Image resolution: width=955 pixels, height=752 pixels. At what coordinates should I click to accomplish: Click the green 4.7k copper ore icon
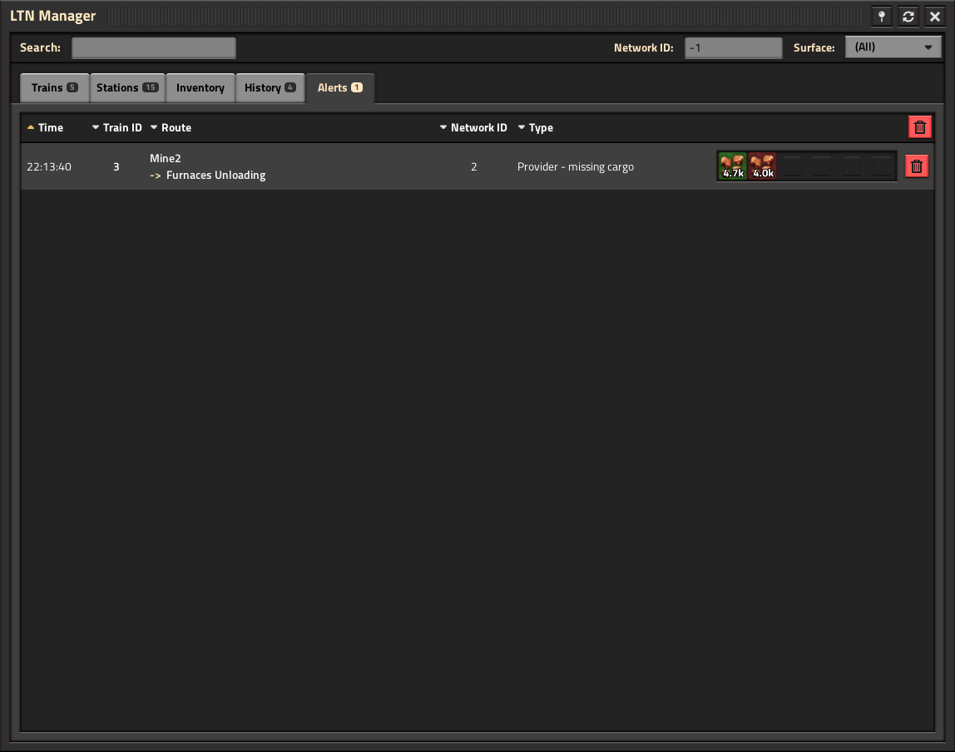pyautogui.click(x=732, y=166)
